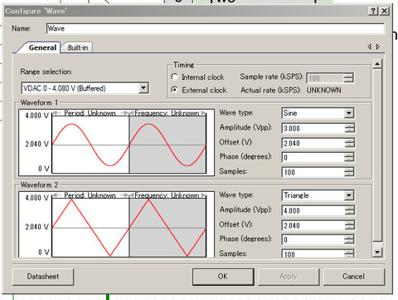The image size is (398, 300).
Task: Select the External clock radio button
Action: [174, 90]
